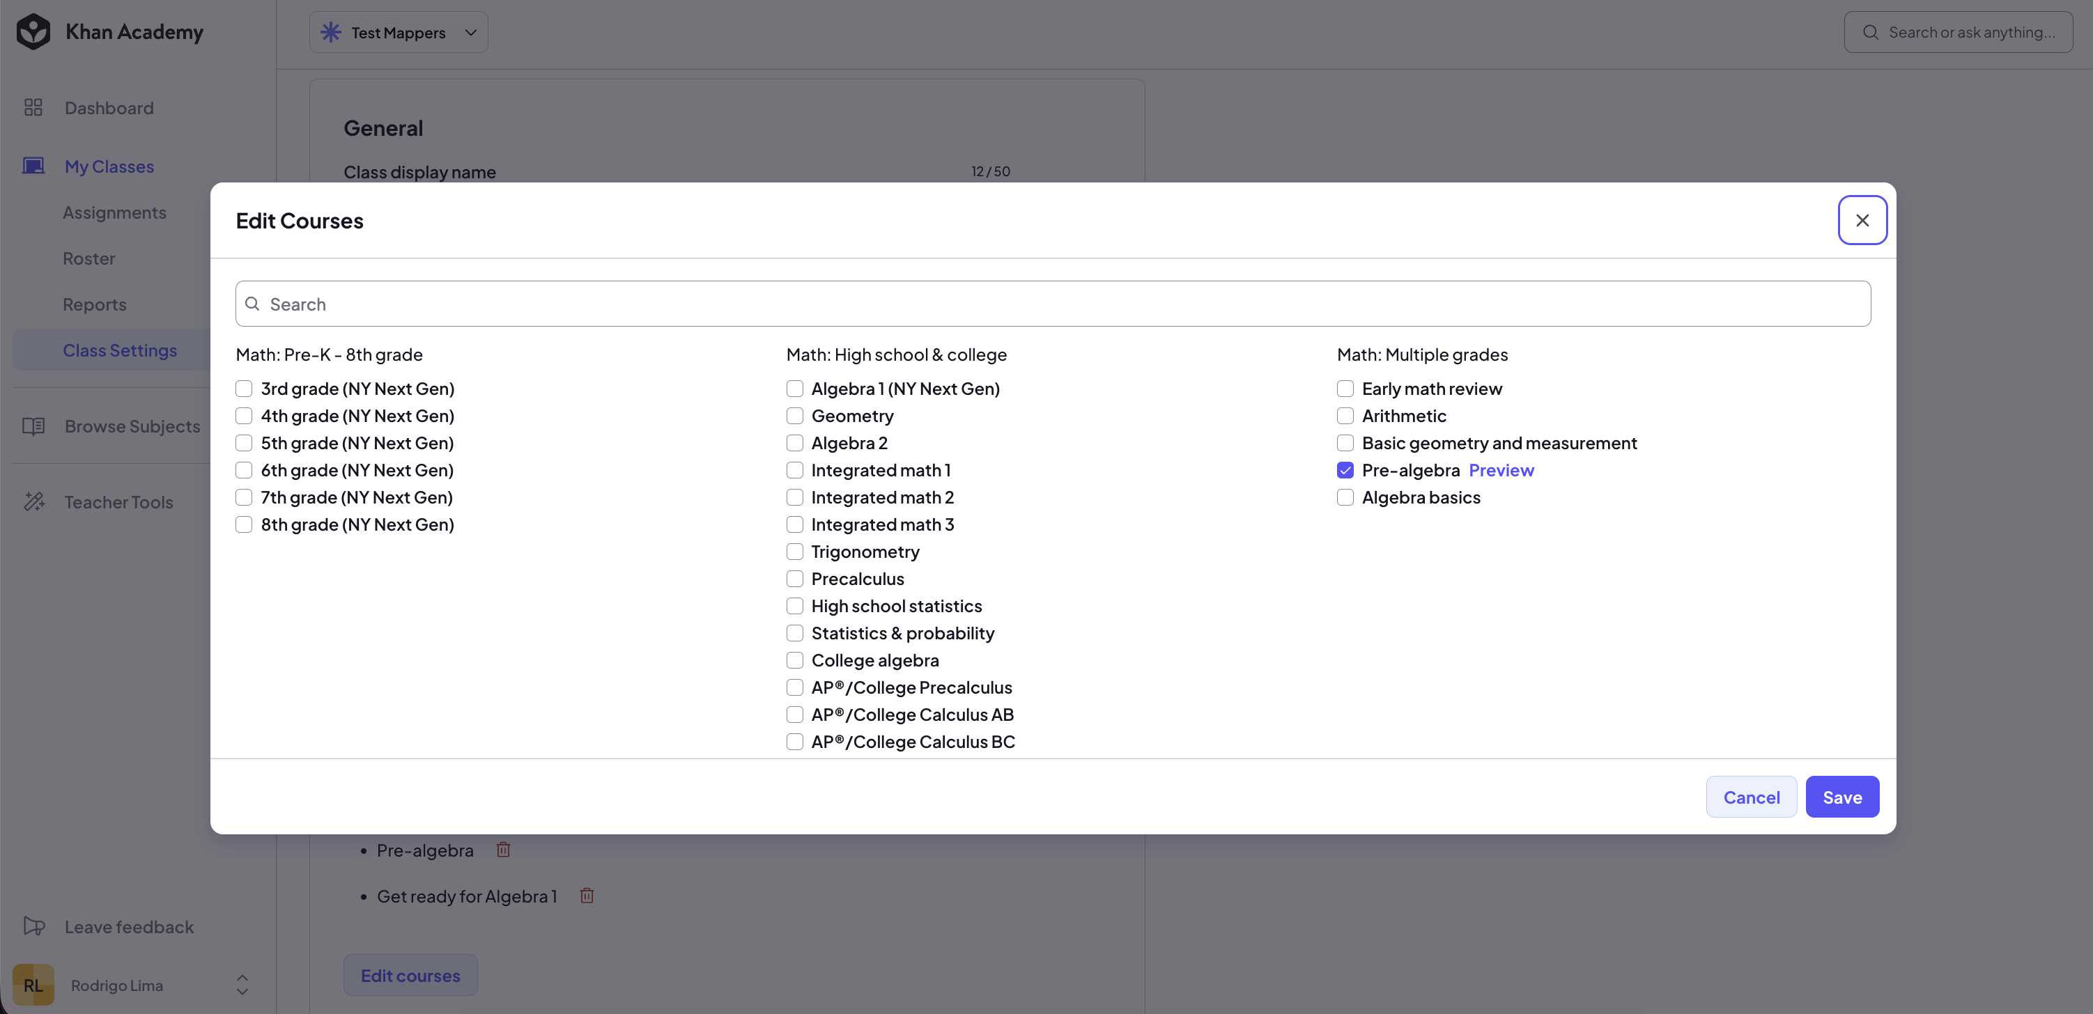Click Leave feedback in sidebar

[x=129, y=926]
